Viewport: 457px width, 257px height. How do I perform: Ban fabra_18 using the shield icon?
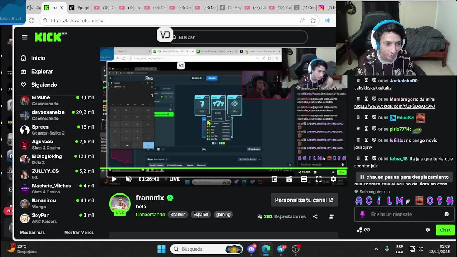pos(374,159)
